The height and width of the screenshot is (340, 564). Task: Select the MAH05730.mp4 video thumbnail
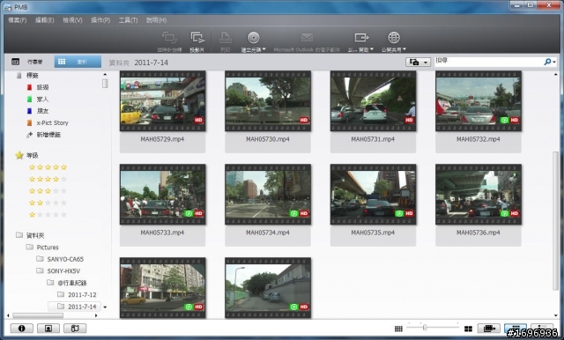coord(268,101)
